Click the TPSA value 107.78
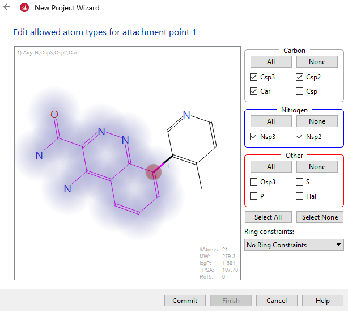Screen dimensions: 348x311 (x=230, y=270)
